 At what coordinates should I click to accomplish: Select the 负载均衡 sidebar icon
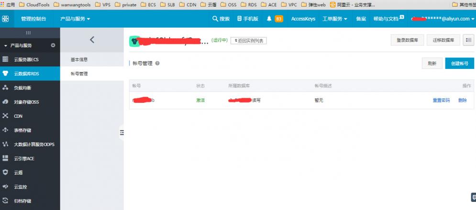tap(6, 88)
